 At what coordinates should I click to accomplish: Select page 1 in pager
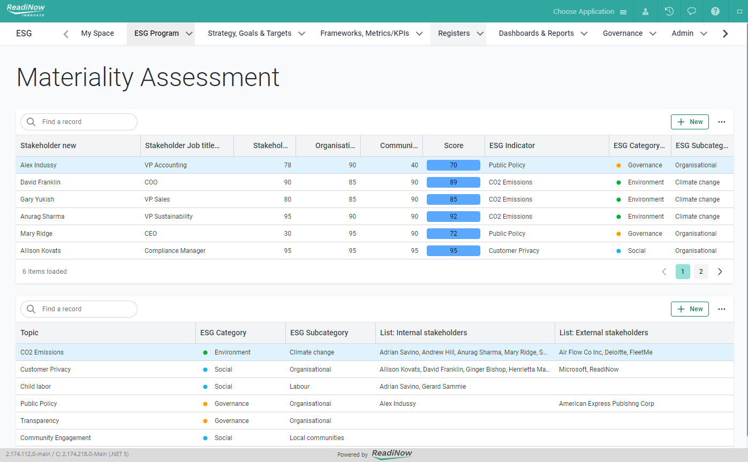(x=683, y=272)
